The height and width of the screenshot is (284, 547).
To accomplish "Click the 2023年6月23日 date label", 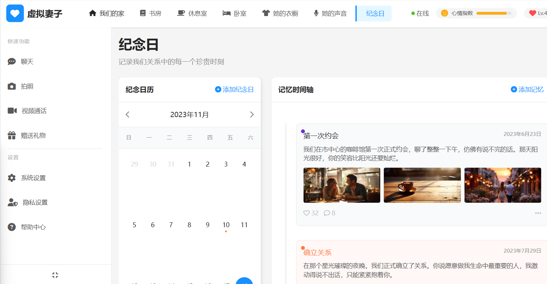I will click(522, 134).
